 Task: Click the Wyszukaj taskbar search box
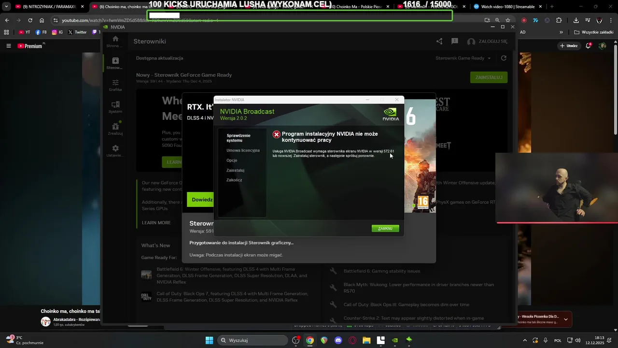pyautogui.click(x=253, y=340)
